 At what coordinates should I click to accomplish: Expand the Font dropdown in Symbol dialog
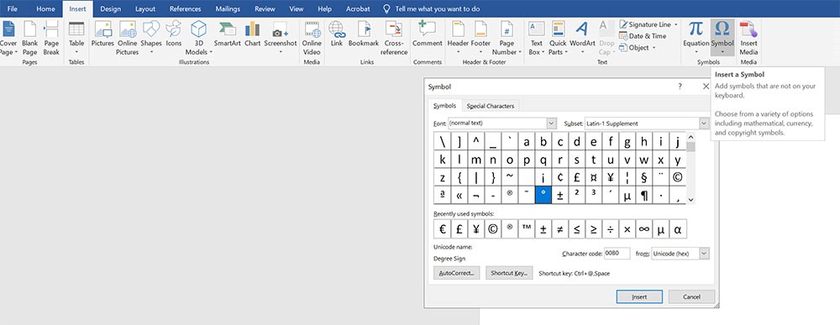click(552, 123)
